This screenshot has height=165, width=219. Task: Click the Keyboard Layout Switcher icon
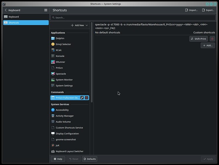[x=53, y=151]
